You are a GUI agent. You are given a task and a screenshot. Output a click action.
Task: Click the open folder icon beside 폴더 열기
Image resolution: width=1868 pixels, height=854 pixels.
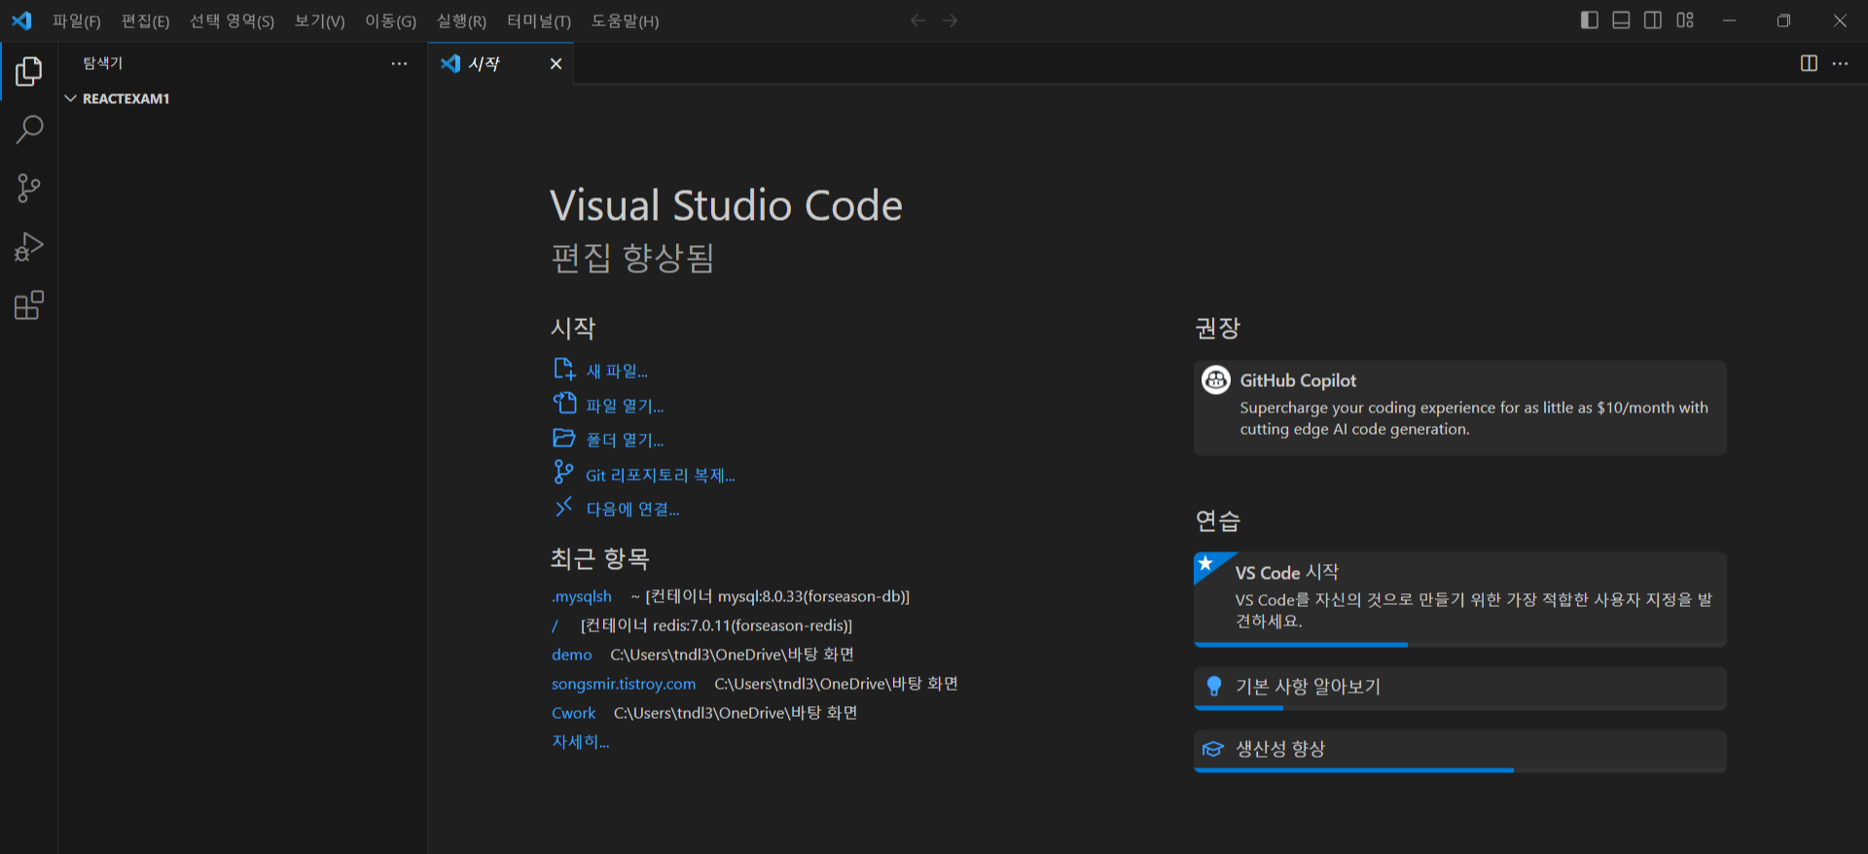[x=564, y=438]
